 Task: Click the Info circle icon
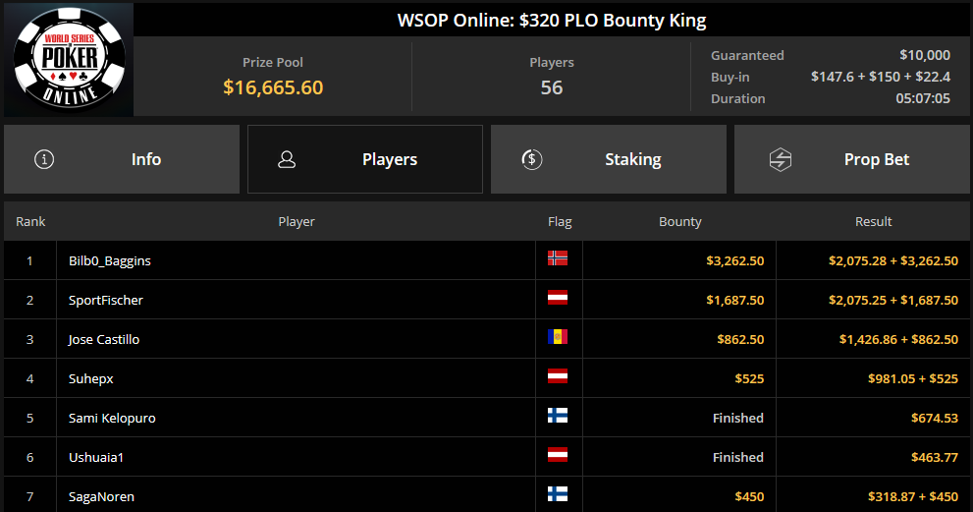(44, 159)
